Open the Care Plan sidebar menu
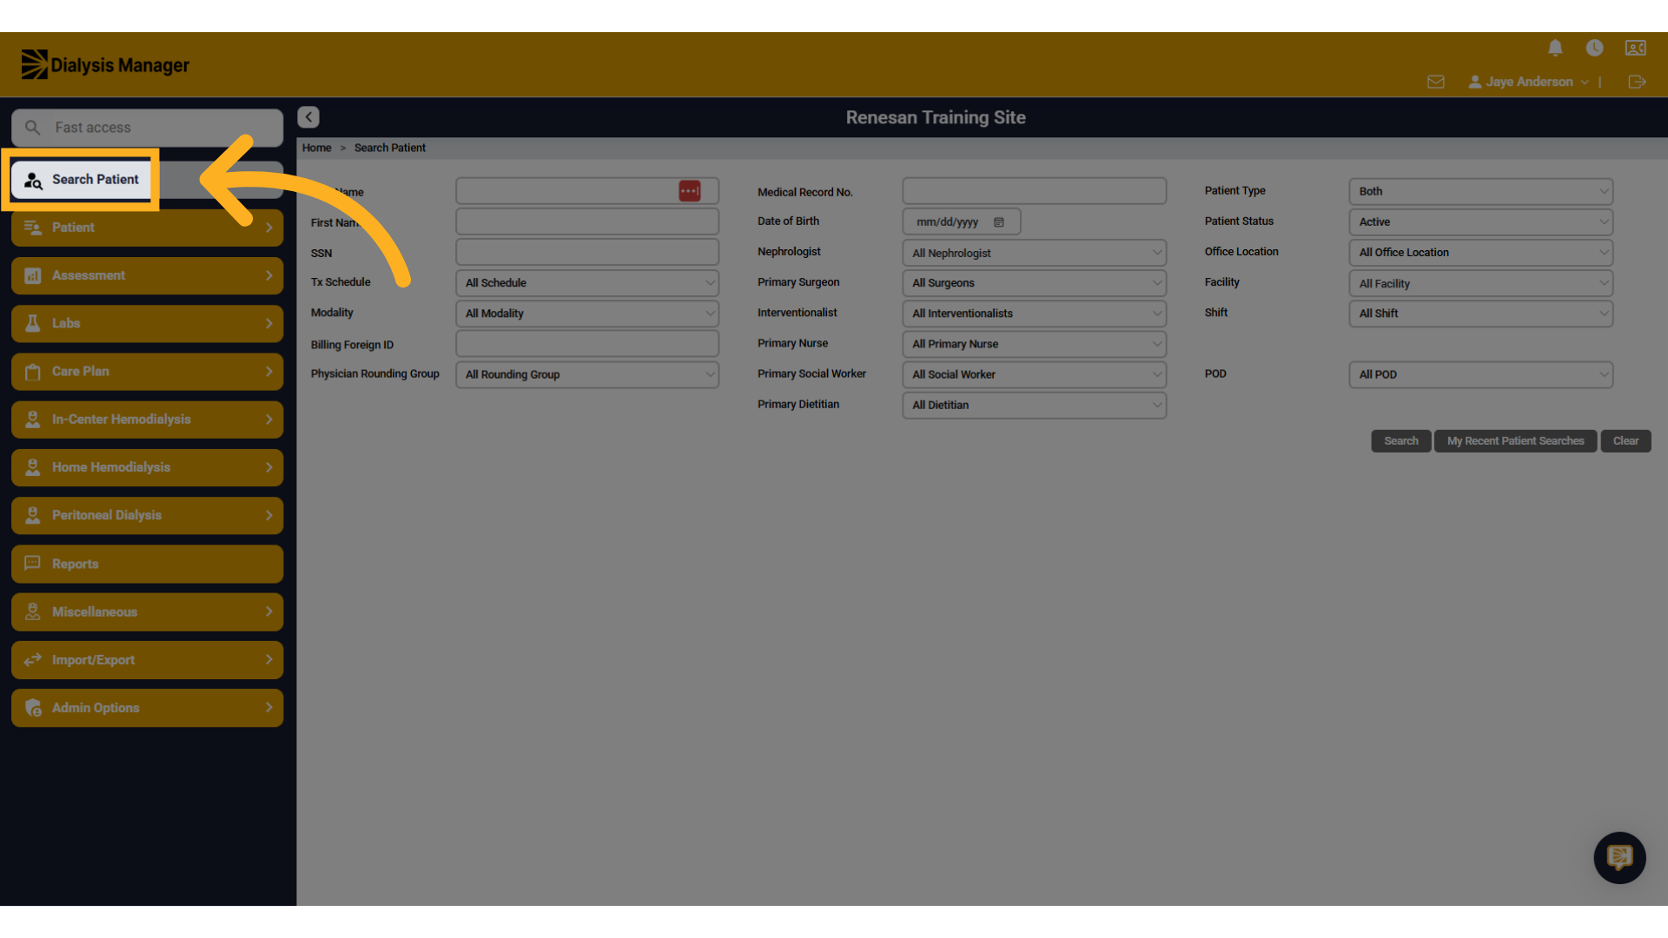 pos(147,372)
